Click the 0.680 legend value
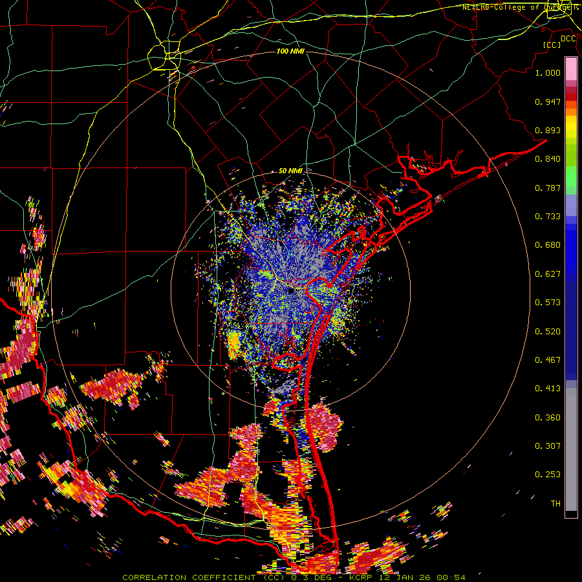 pos(548,245)
